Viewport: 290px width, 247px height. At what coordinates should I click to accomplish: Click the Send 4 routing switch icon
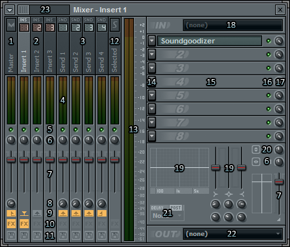(102, 213)
